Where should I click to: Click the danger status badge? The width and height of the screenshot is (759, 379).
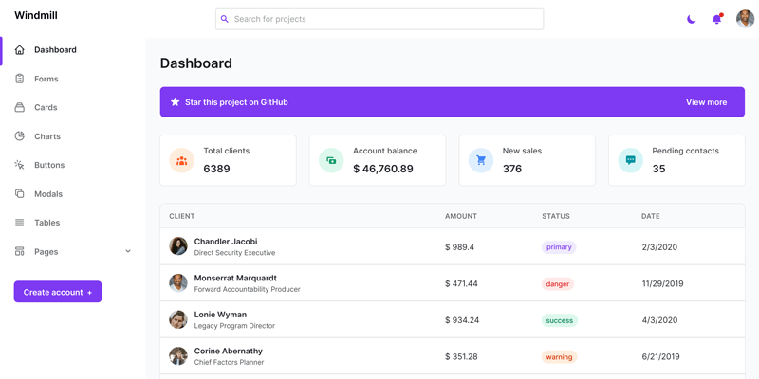coord(558,284)
